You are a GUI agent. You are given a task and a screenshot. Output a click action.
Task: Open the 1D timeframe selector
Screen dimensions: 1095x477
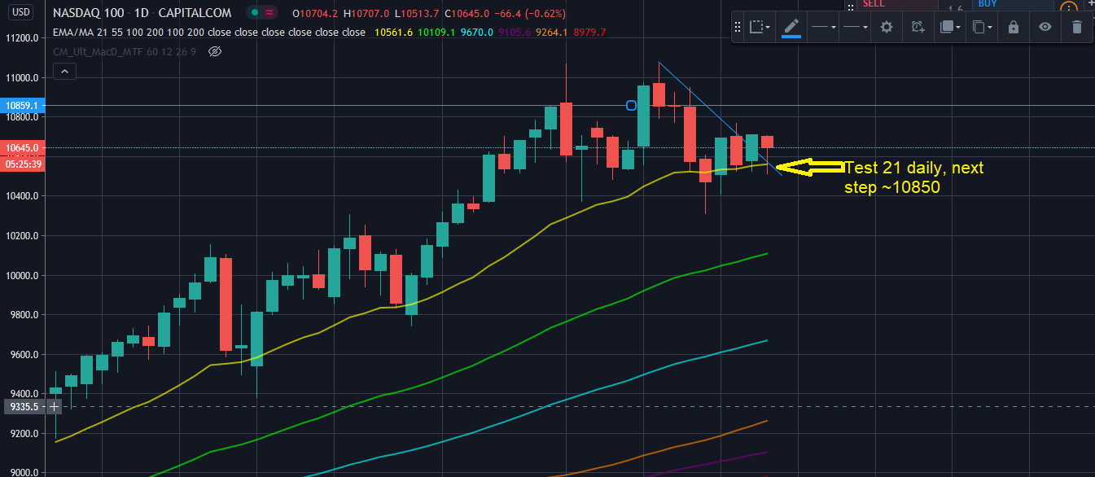[141, 13]
